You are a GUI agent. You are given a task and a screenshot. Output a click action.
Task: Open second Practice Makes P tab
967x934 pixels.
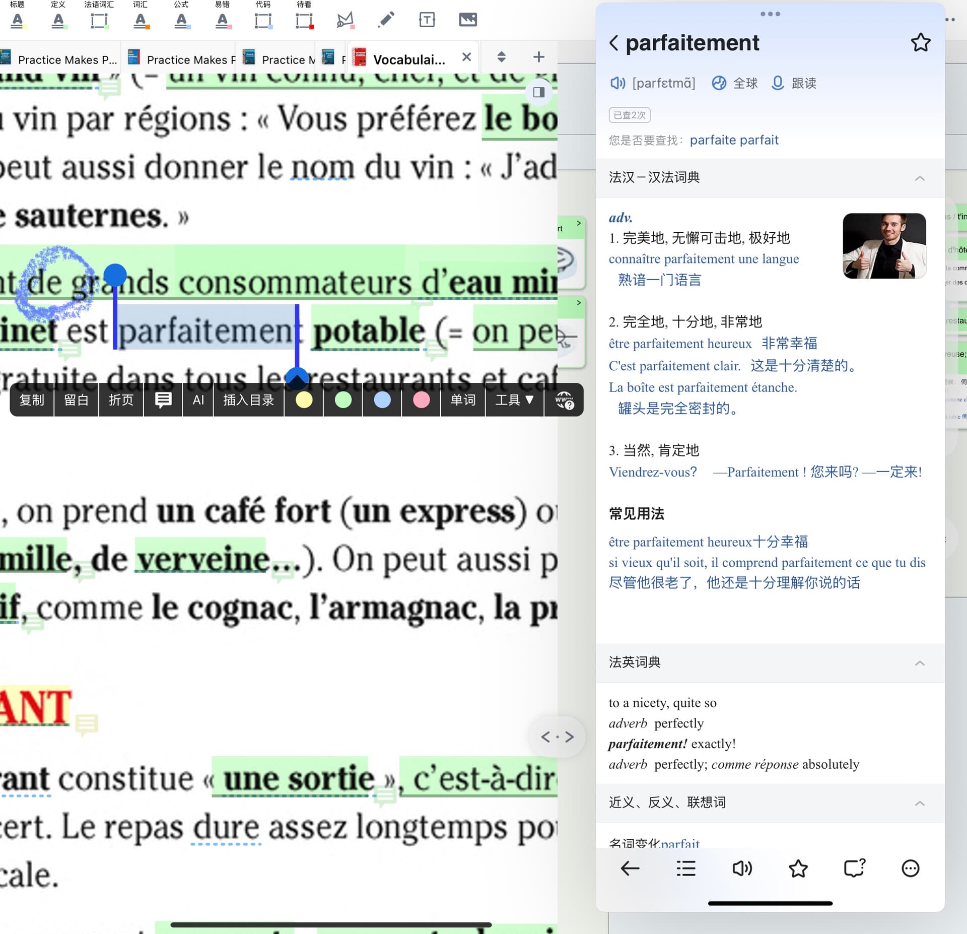[x=181, y=59]
